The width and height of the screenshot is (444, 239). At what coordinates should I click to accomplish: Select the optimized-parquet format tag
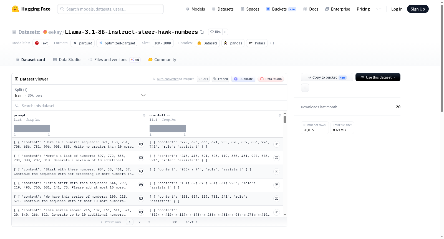tap(117, 43)
